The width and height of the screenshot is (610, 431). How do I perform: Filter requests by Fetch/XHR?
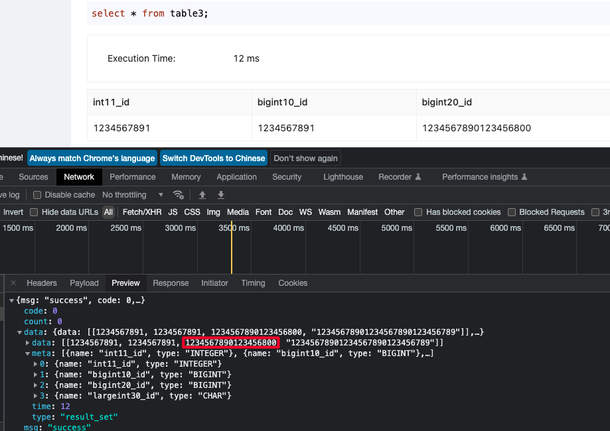(x=142, y=212)
